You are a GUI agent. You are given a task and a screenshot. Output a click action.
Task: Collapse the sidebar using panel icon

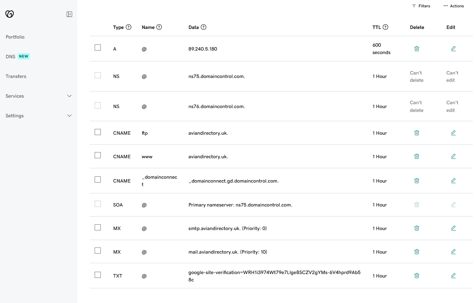70,14
